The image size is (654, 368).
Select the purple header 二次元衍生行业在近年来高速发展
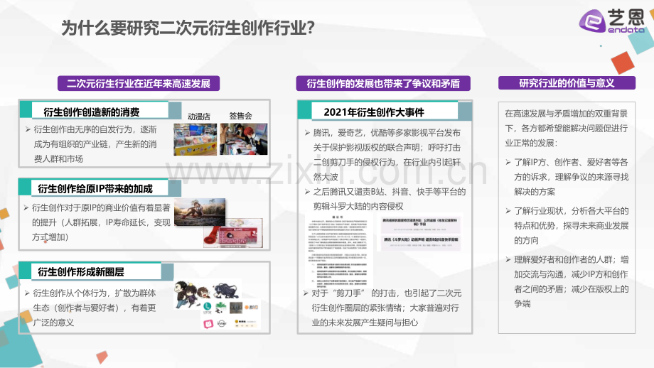tap(139, 83)
